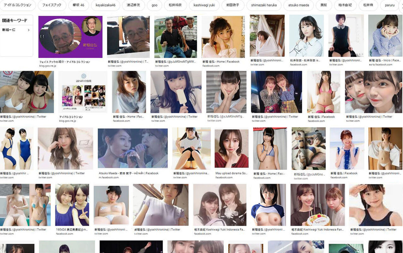This screenshot has height=253, width=403.
Task: Select the アイドルコレクション filter chip
Action: (x=17, y=5)
